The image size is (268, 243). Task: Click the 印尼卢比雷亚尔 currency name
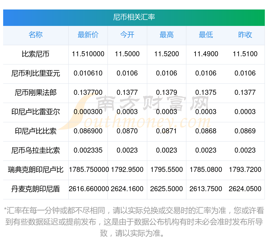pos(36,112)
